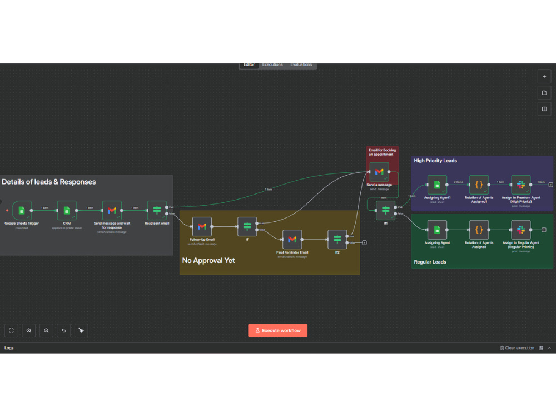Reset the canvas zoom

click(x=64, y=330)
